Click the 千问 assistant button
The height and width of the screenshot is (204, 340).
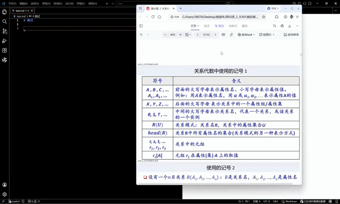pos(273,8)
